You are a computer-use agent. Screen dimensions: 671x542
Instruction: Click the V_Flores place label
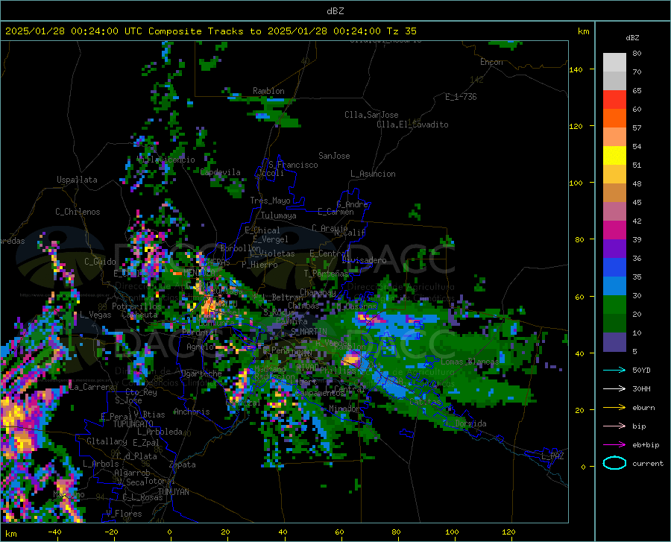coord(124,514)
